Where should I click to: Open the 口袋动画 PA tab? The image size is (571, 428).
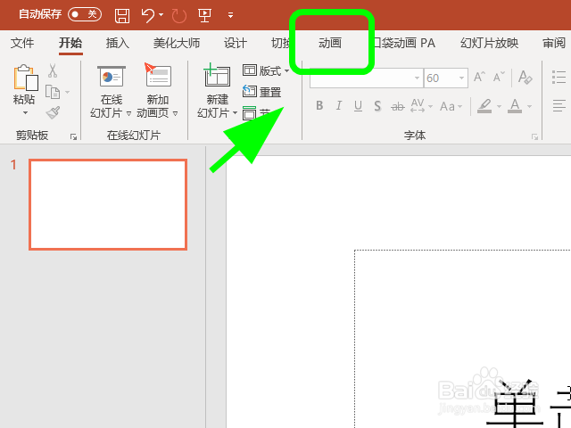point(405,43)
